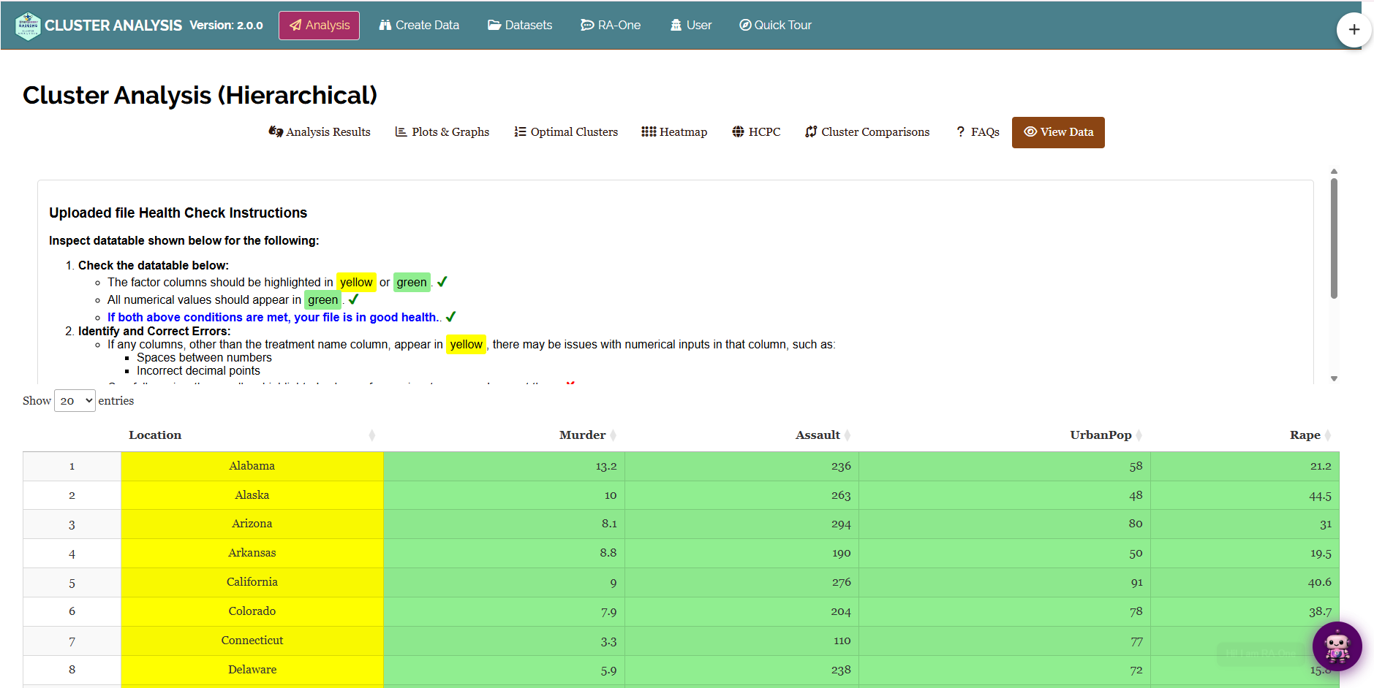Screen dimensions: 1374x688
Task: Open the HCPC tab
Action: coord(756,132)
